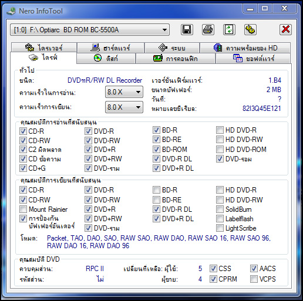Minimize the Nero InfoTool window

250,9
